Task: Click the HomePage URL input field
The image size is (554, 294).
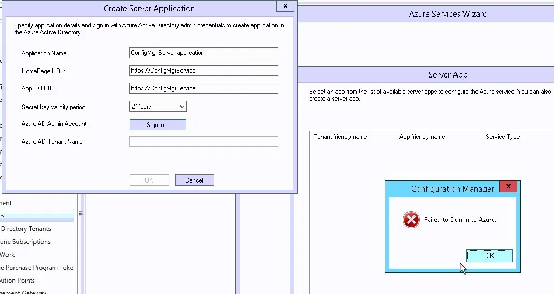Action: point(204,71)
